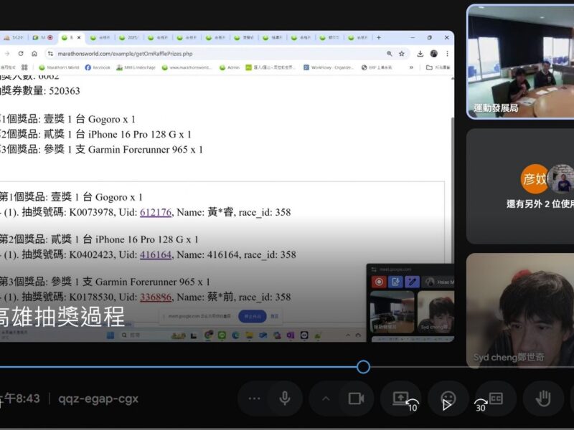Viewport: 574px width, 430px height.
Task: Click the zoom magnifier icon in address bar
Action: (389, 53)
